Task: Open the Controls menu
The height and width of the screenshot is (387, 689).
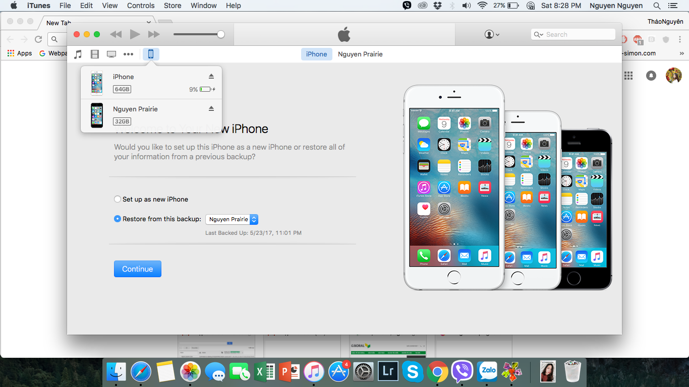Action: click(x=141, y=6)
